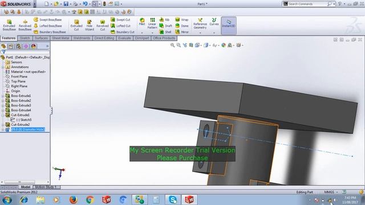This screenshot has height=205, width=365.
Task: Open Firefox from the taskbar
Action: tap(73, 199)
